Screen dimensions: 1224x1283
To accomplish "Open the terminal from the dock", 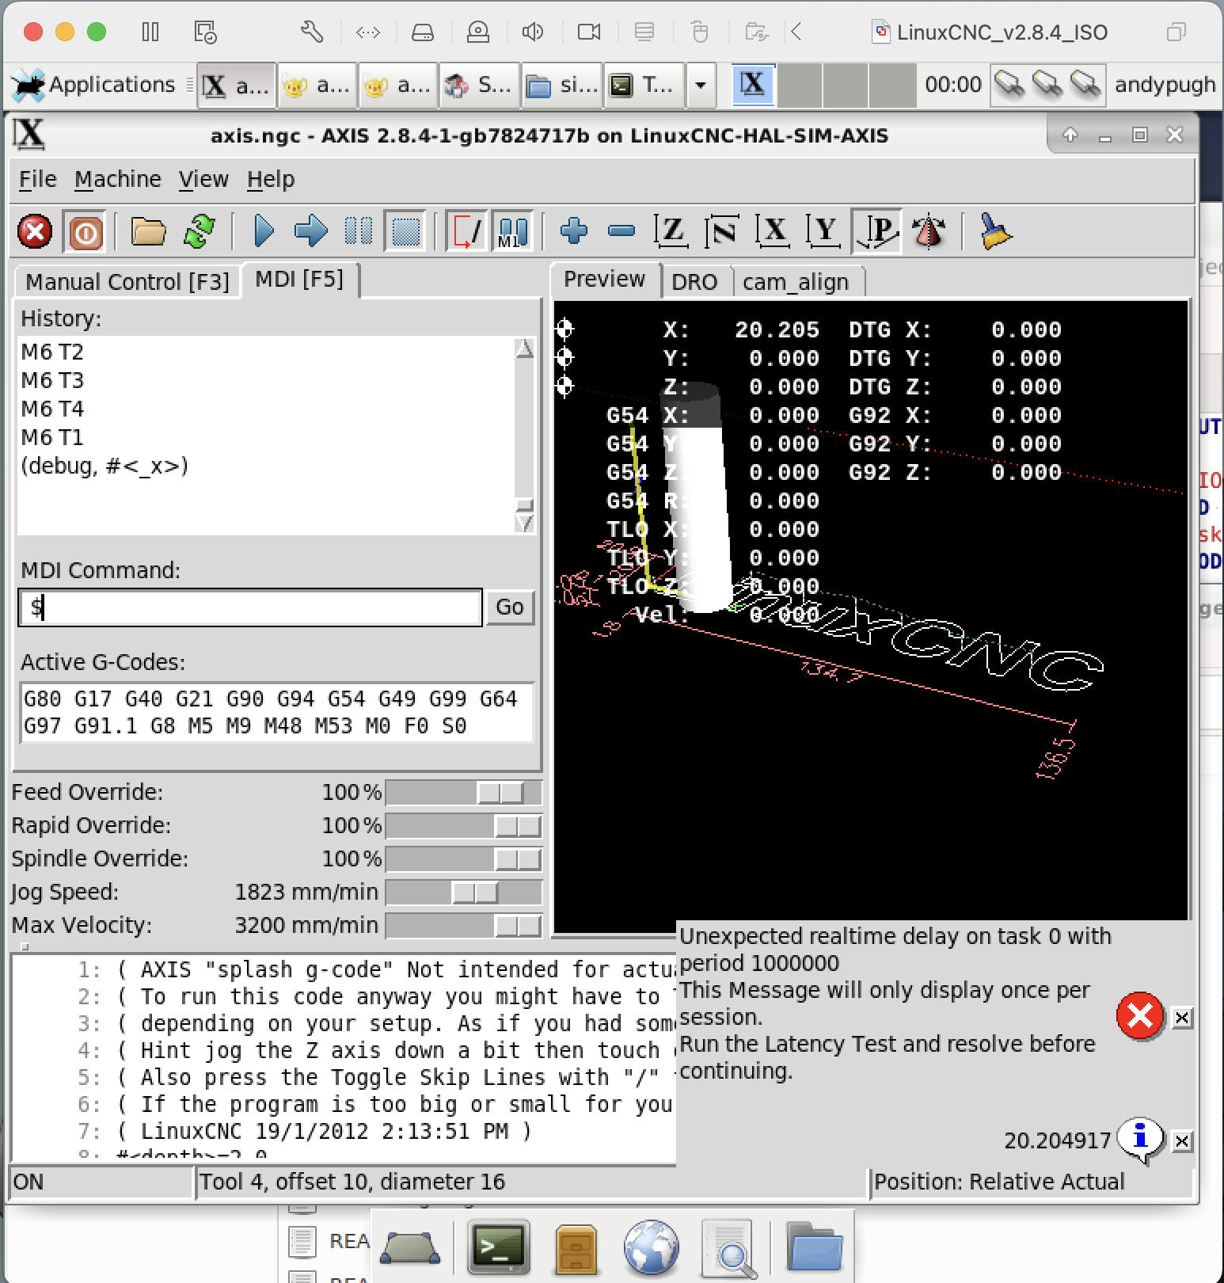I will point(498,1246).
